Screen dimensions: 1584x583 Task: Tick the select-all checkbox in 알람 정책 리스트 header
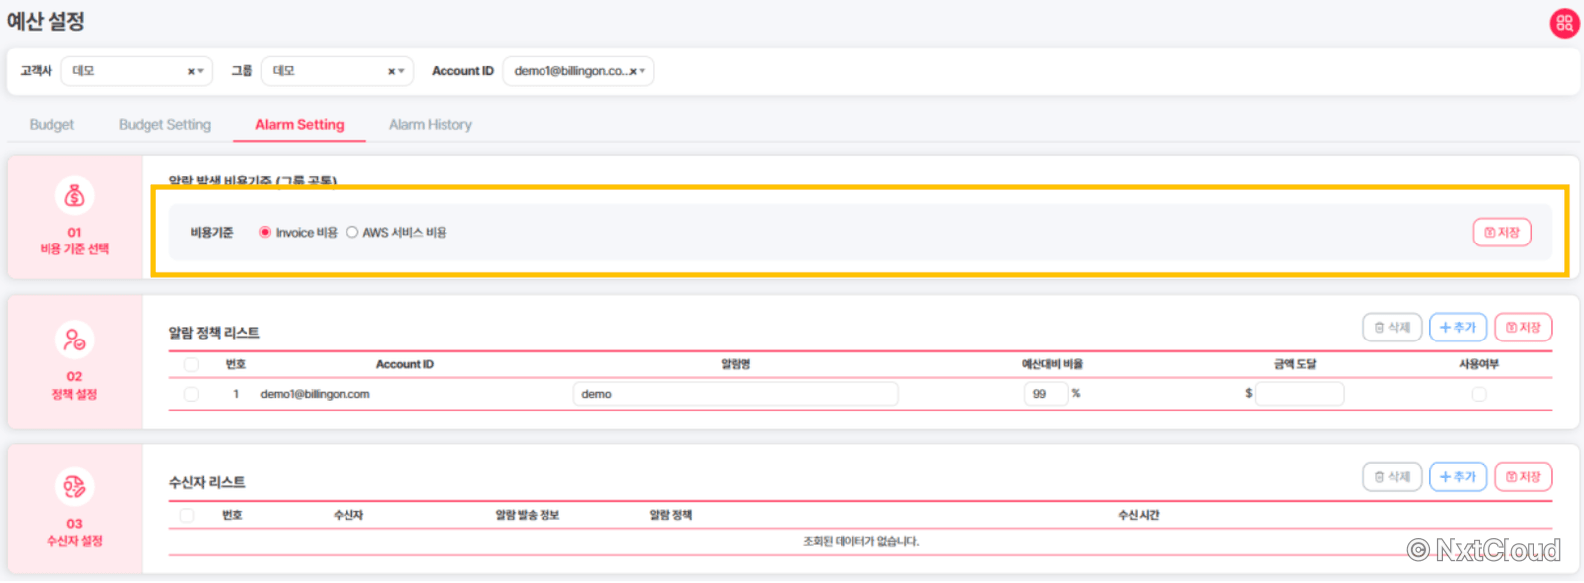(x=191, y=365)
